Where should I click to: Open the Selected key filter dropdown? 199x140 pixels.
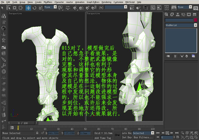[x=143, y=133]
